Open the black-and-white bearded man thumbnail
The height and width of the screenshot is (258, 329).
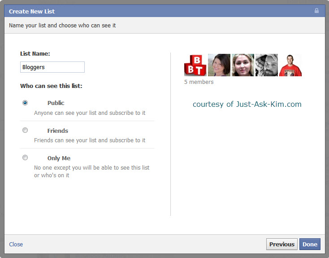click(267, 65)
